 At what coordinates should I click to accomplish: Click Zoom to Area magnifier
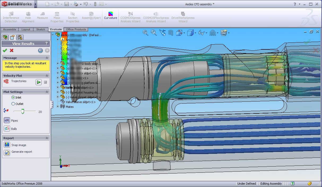[154, 32]
